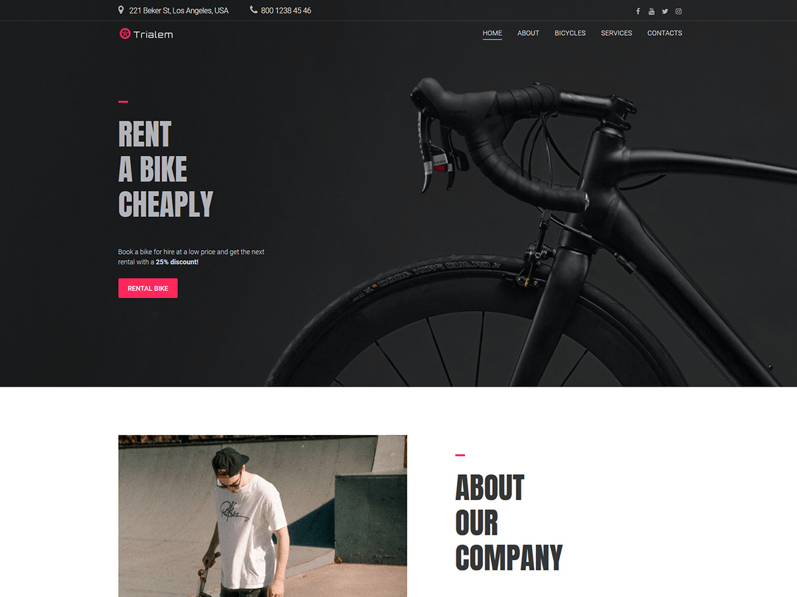Open the Instagram social icon
Screen dimensions: 797x597
679,11
